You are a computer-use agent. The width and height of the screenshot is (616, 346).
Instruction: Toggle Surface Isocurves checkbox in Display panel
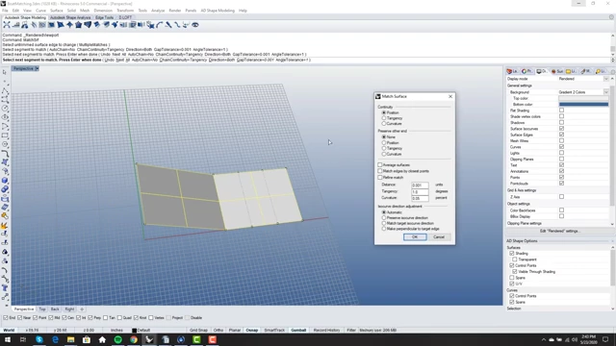click(561, 128)
